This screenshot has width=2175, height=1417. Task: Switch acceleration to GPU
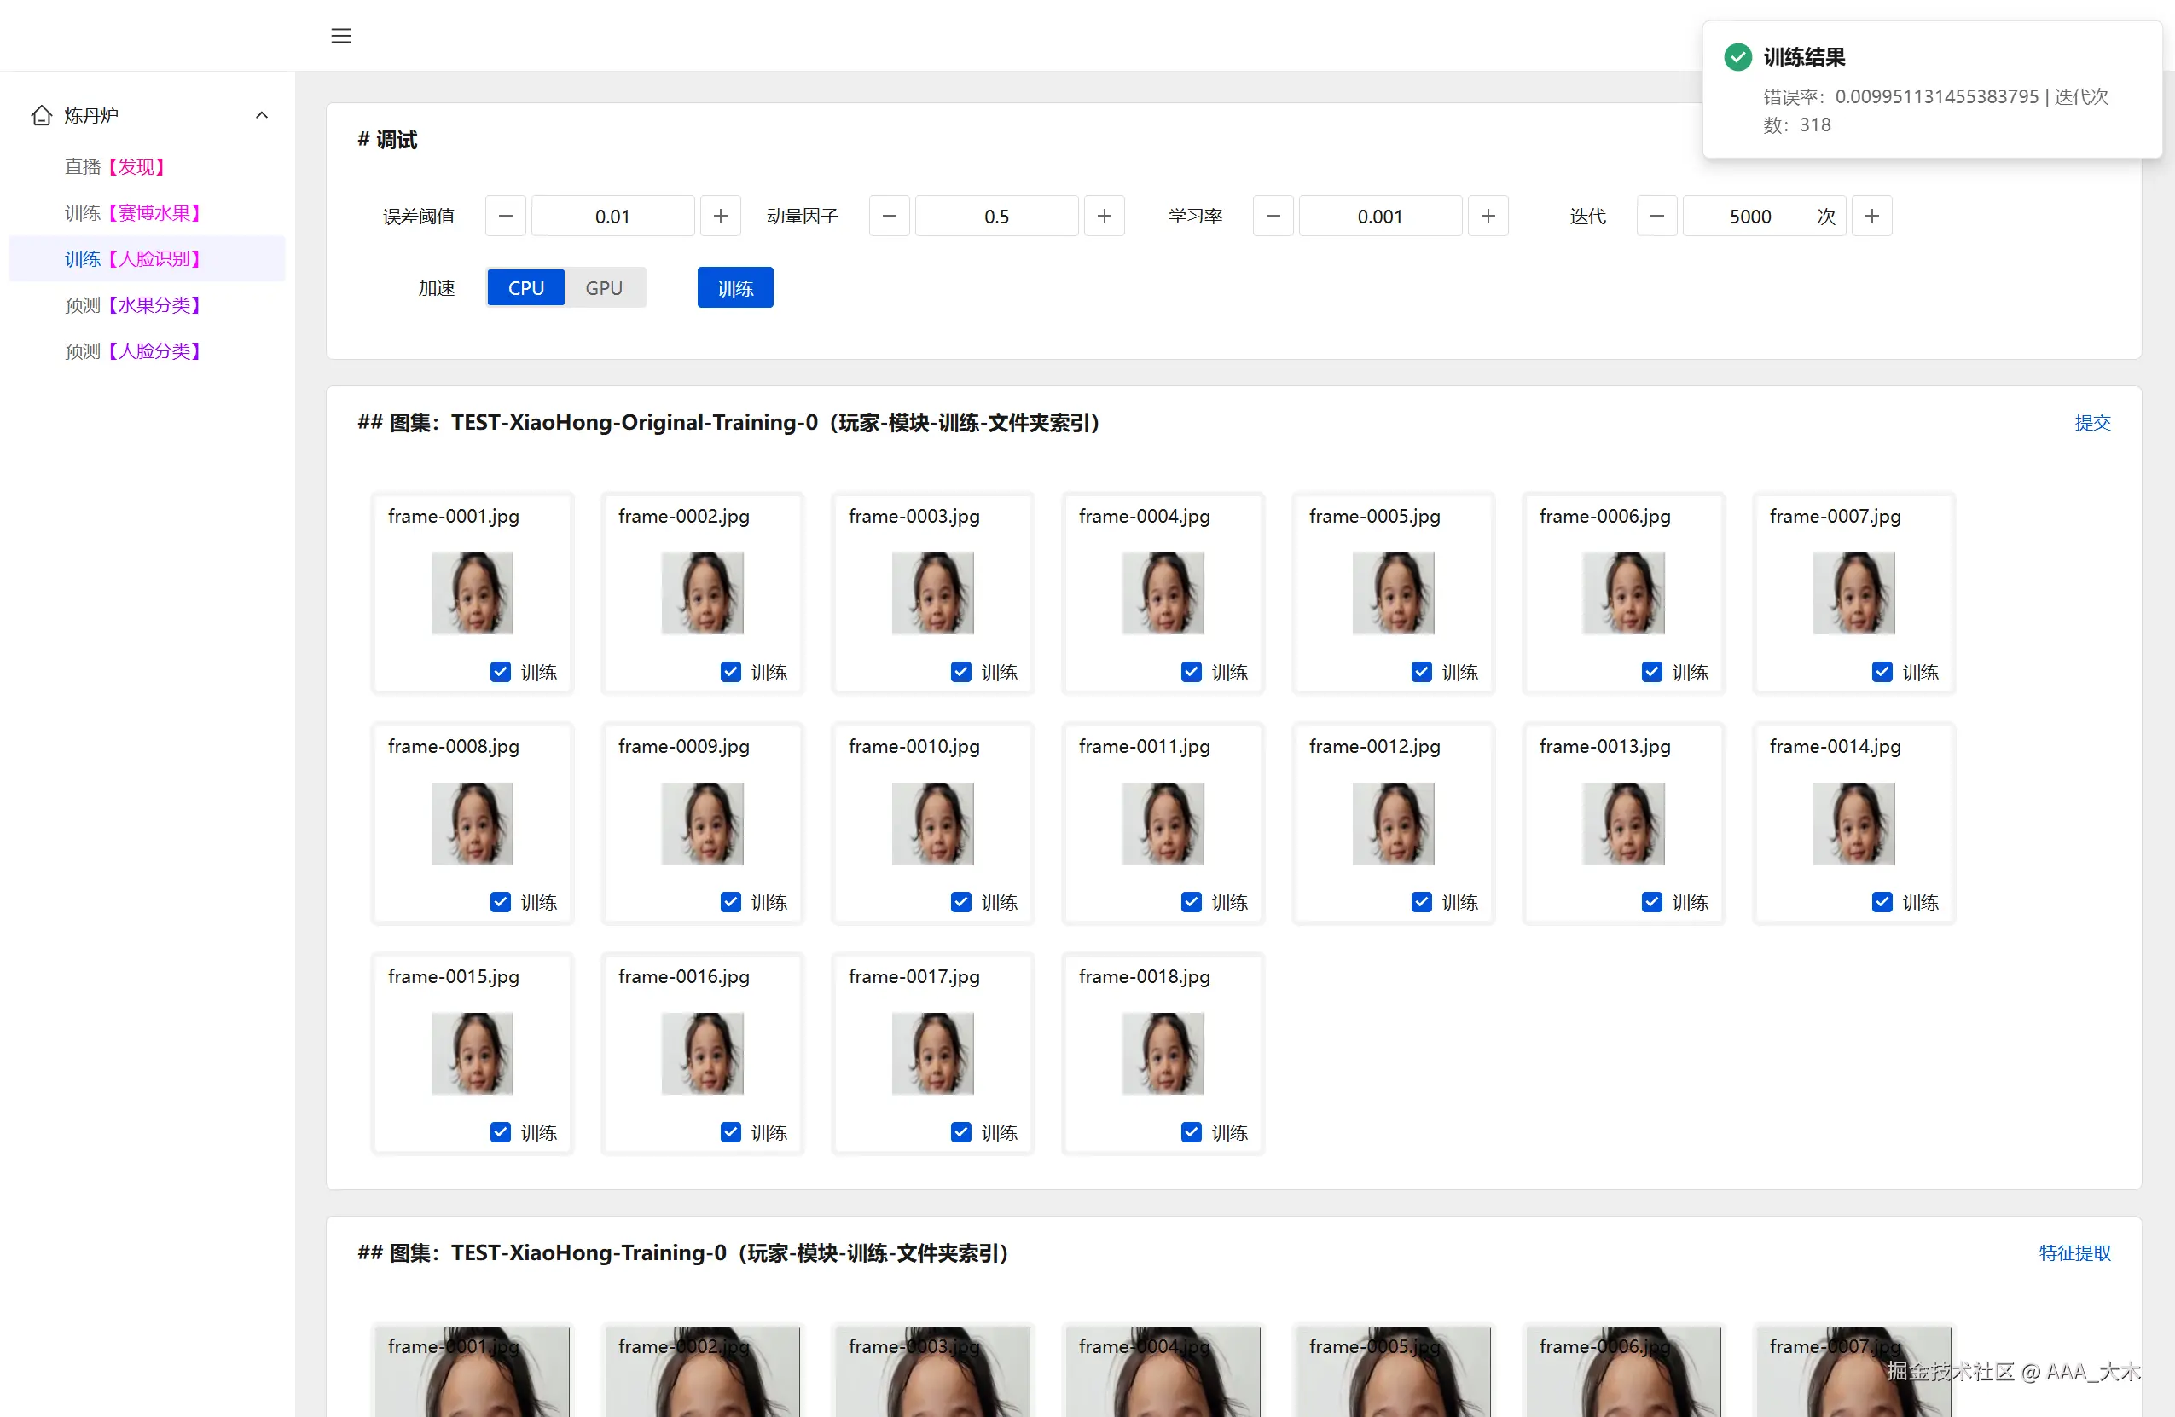click(604, 286)
